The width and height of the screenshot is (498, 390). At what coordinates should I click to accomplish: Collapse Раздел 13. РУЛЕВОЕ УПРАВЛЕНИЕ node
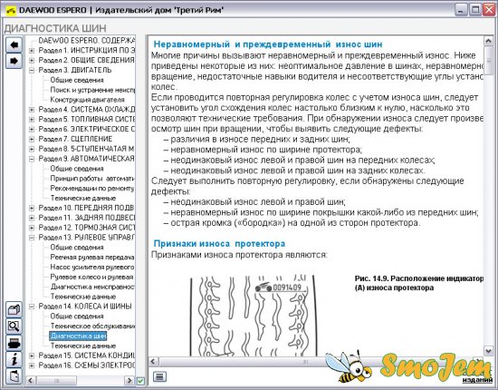[32, 238]
